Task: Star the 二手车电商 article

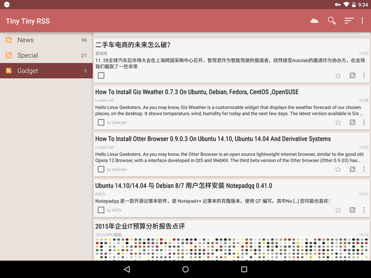Action: click(x=338, y=75)
